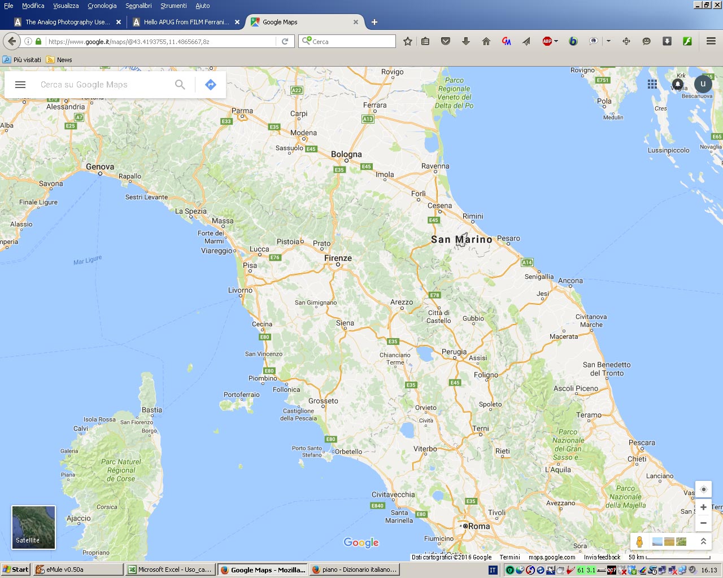
Task: Open the Visualizza menu
Action: click(x=66, y=6)
